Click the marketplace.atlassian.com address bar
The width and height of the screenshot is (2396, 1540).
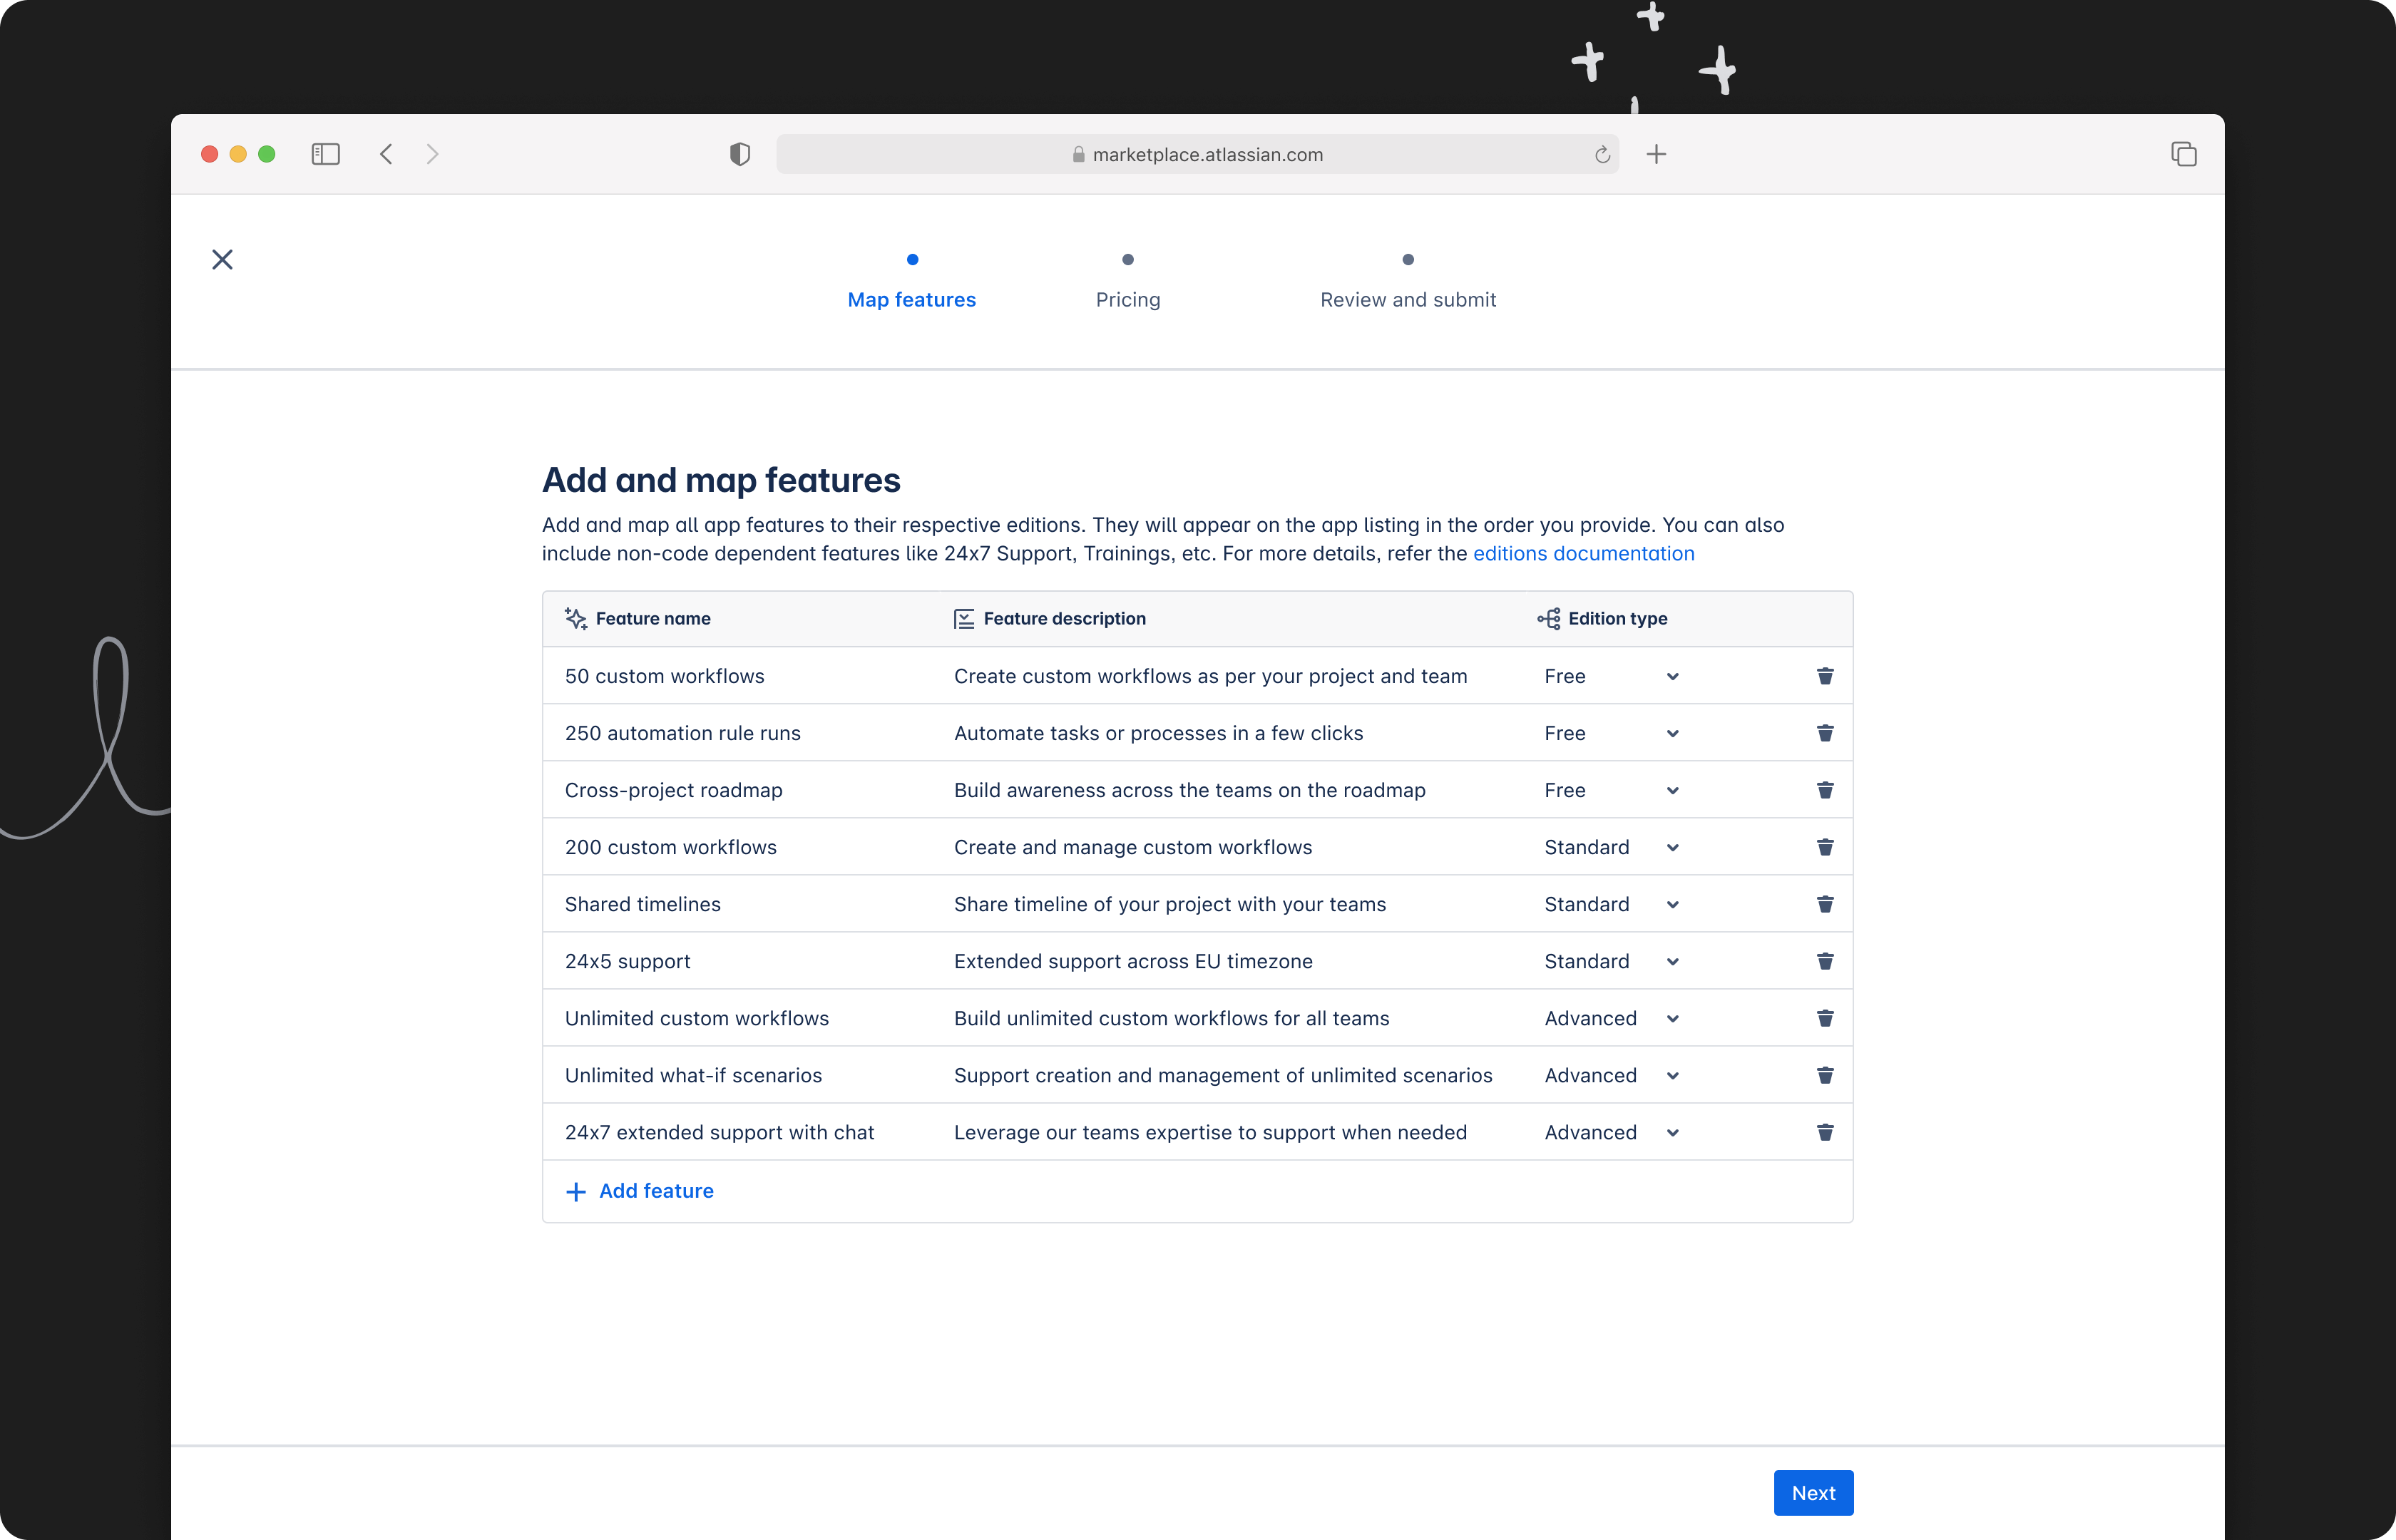pos(1197,154)
